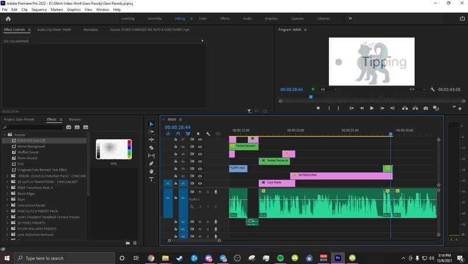This screenshot has height=264, width=468.
Task: Click the Home icon
Action: pyautogui.click(x=8, y=19)
